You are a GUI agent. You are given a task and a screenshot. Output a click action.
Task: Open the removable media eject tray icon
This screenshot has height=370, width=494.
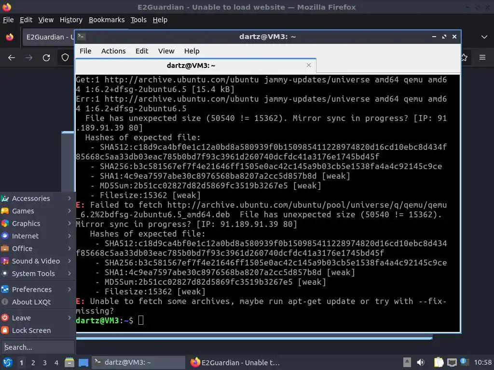pyautogui.click(x=407, y=362)
